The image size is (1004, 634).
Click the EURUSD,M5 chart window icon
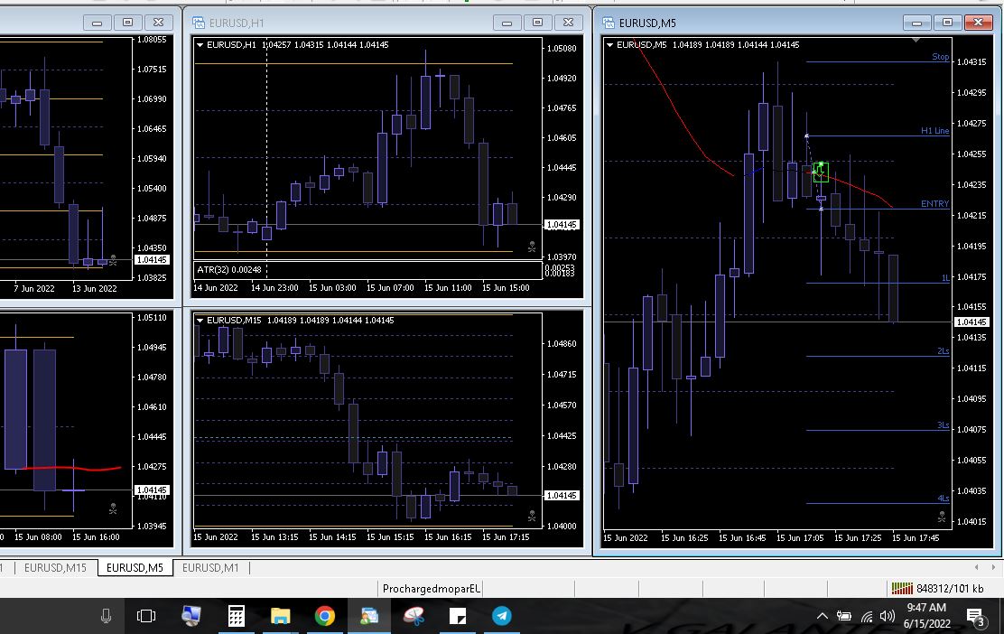click(x=608, y=23)
